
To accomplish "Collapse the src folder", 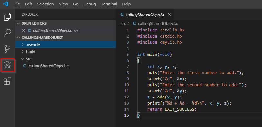I will [x=65, y=59].
